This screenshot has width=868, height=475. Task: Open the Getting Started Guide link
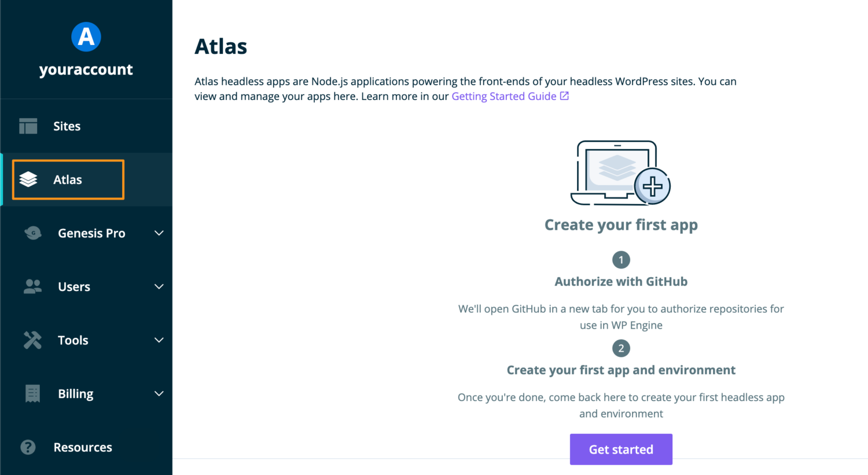pos(502,95)
